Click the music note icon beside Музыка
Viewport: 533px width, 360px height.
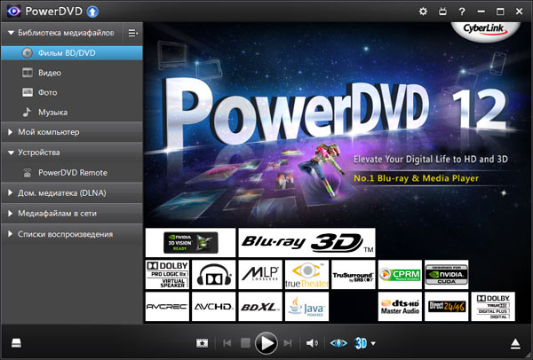27,112
